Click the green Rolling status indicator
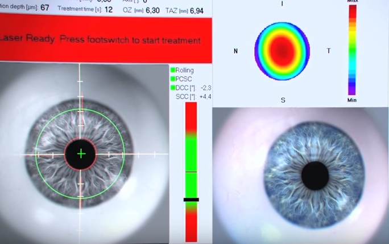The image size is (389, 244). tap(173, 70)
